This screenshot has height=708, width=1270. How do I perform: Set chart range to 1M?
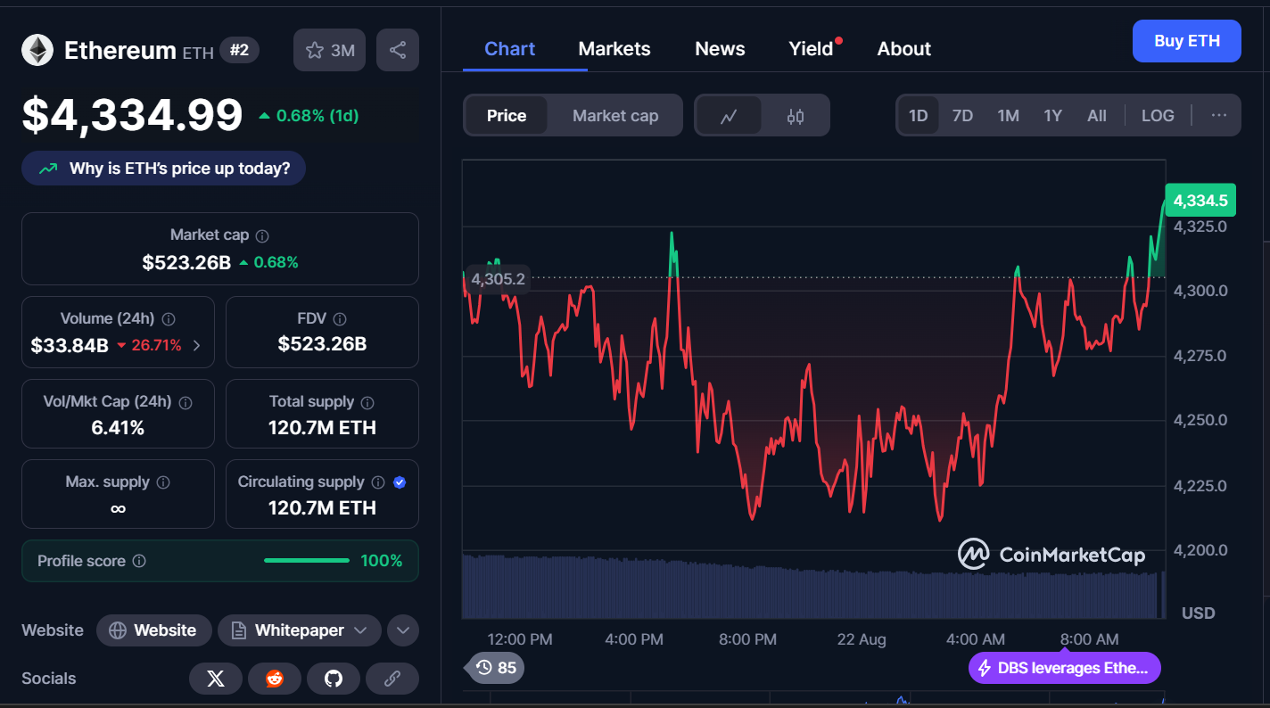coord(1008,116)
